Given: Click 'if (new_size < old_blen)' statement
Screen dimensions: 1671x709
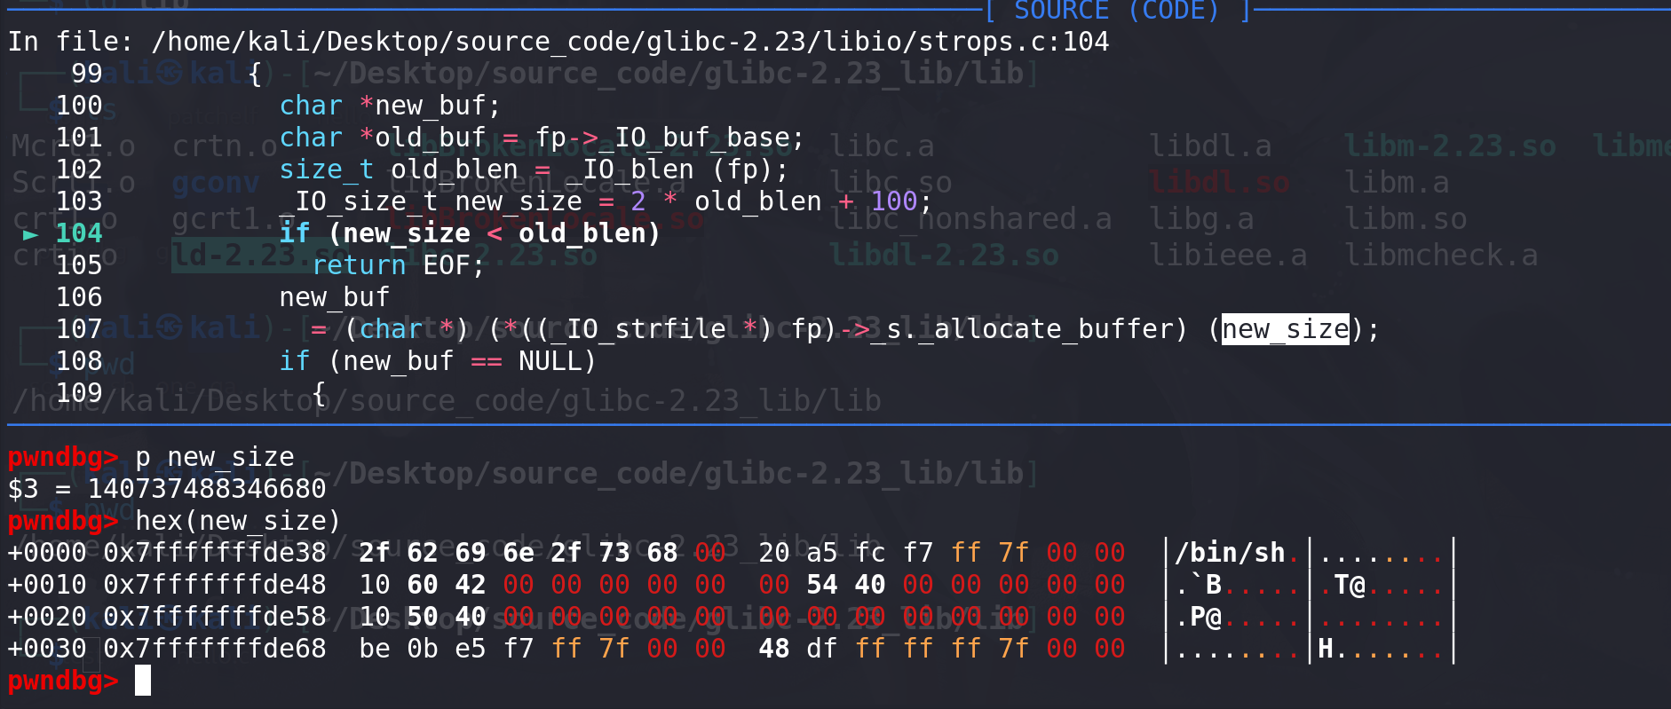Looking at the screenshot, I should click(471, 233).
